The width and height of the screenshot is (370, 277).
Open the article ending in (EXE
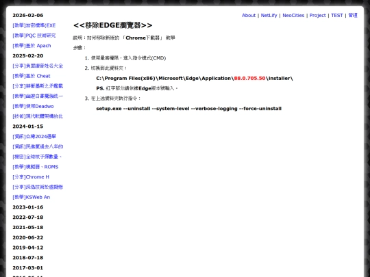pyautogui.click(x=34, y=25)
